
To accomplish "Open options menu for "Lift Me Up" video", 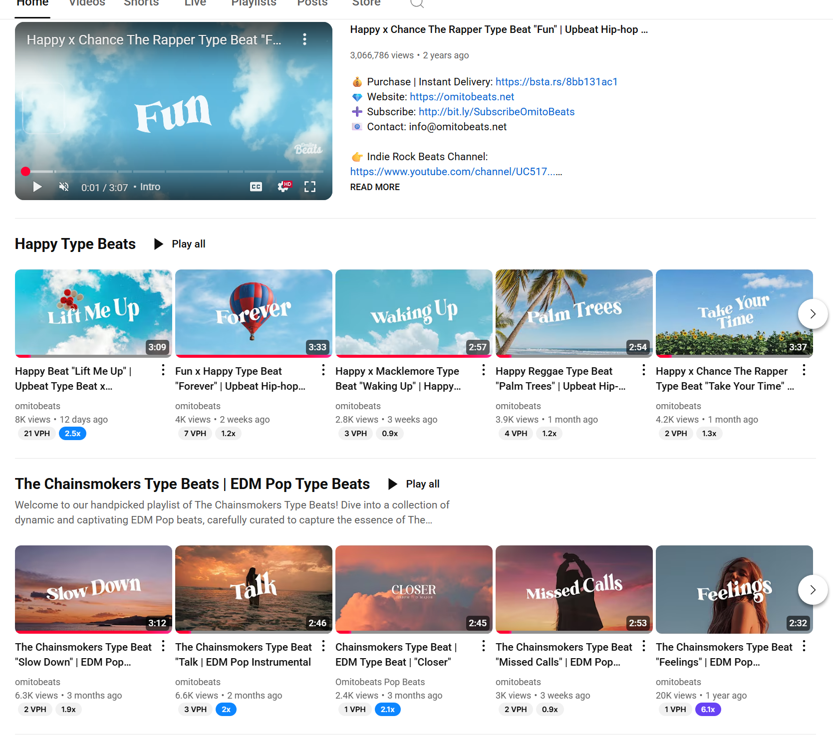I will point(163,370).
